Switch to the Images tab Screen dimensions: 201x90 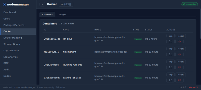(x=62, y=14)
